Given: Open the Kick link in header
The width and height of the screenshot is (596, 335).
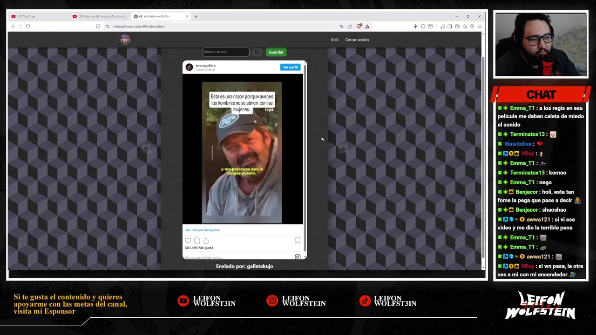Looking at the screenshot, I should (335, 40).
